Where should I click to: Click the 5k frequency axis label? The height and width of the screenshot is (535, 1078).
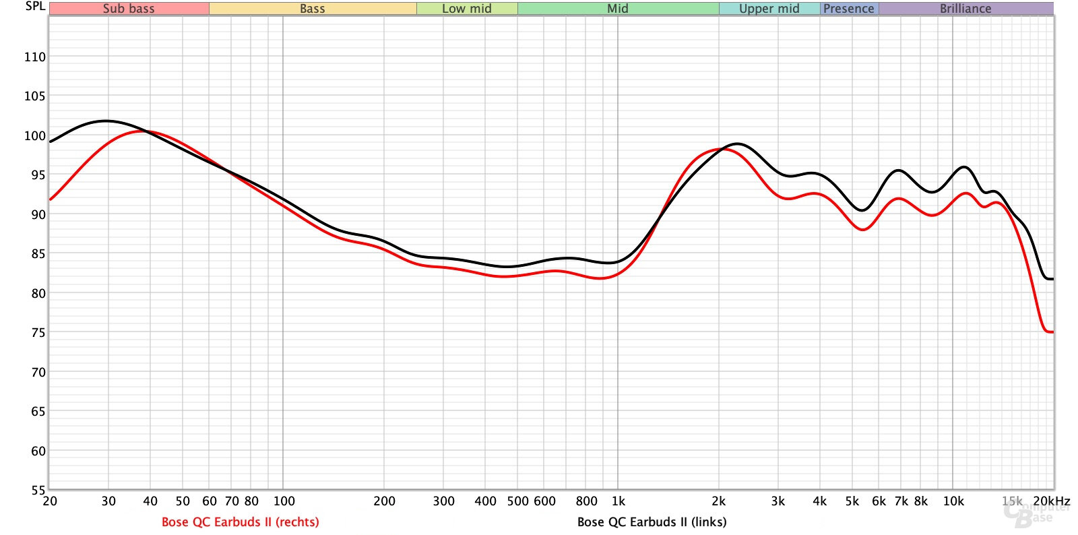[852, 501]
